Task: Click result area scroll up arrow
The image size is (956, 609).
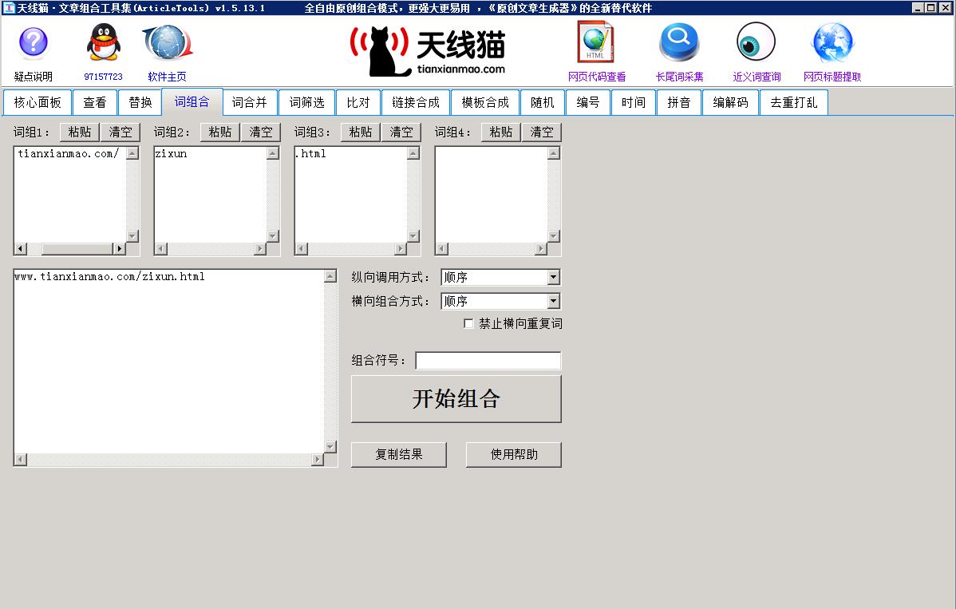Action: (x=330, y=276)
